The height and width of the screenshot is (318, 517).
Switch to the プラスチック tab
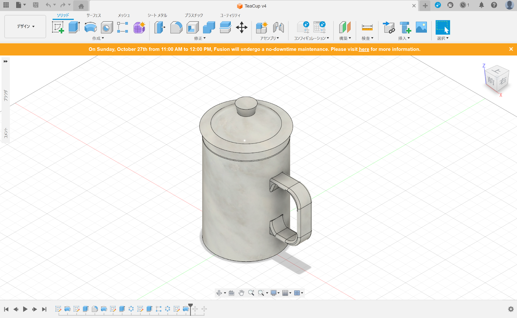[x=194, y=15]
